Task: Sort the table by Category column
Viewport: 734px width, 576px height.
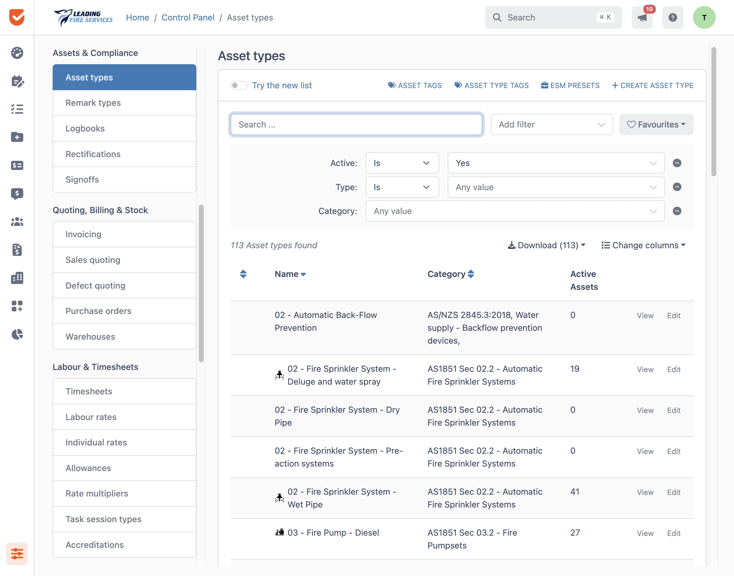Action: [451, 274]
